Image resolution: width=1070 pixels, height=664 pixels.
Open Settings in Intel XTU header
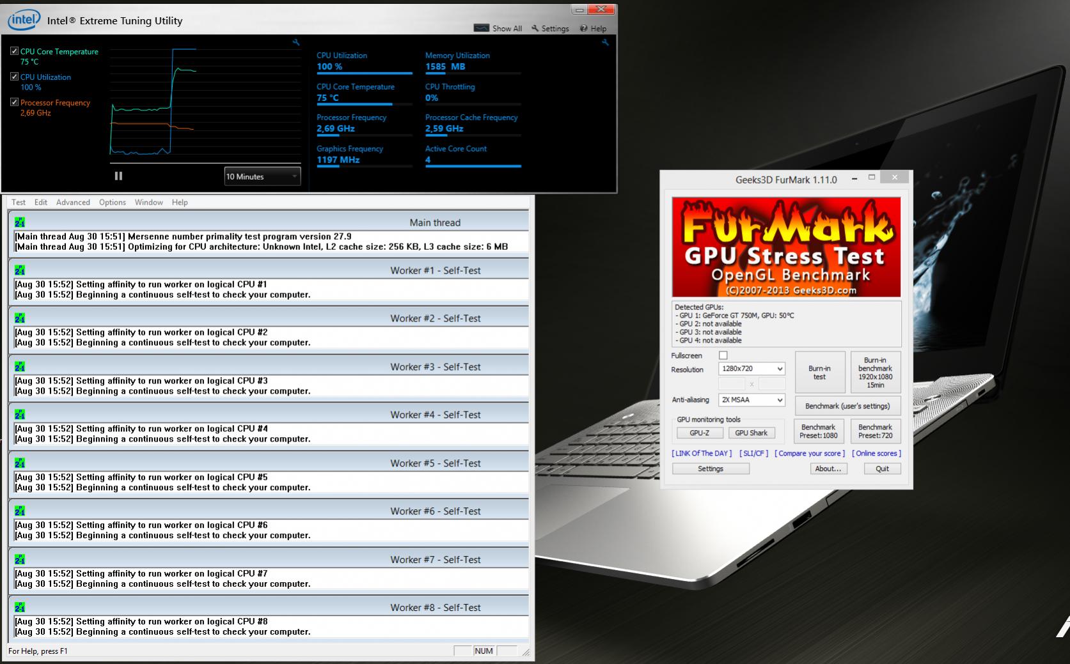tap(550, 28)
